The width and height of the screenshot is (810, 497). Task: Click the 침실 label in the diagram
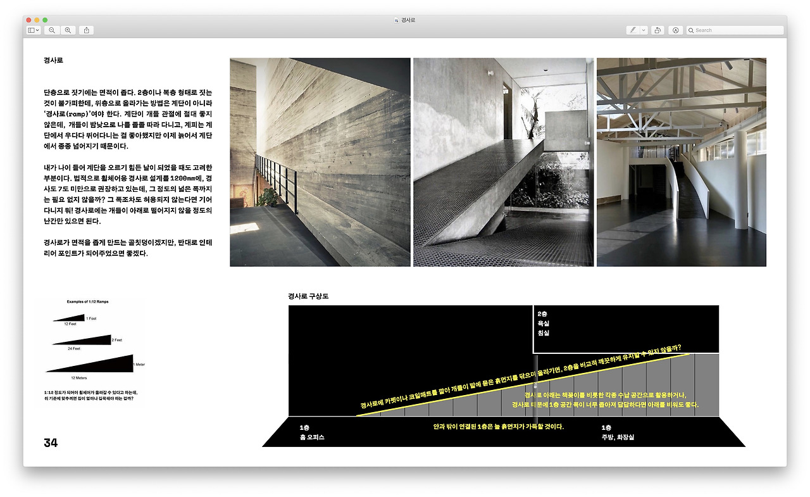[x=543, y=333]
